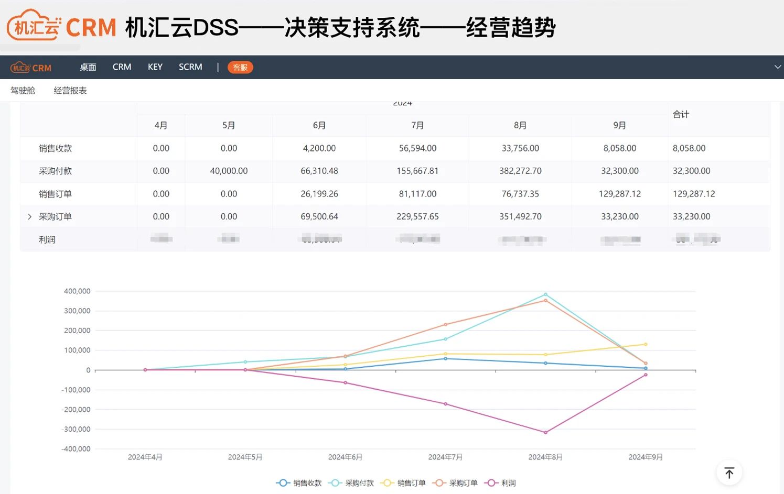Click the orange 客服 button

pos(240,68)
